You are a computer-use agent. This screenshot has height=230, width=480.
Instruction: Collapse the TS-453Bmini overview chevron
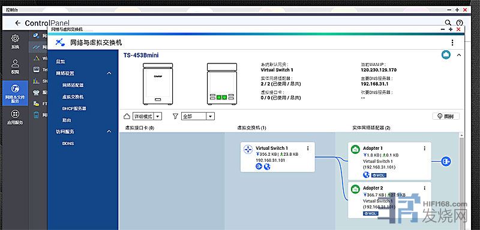[x=459, y=55]
